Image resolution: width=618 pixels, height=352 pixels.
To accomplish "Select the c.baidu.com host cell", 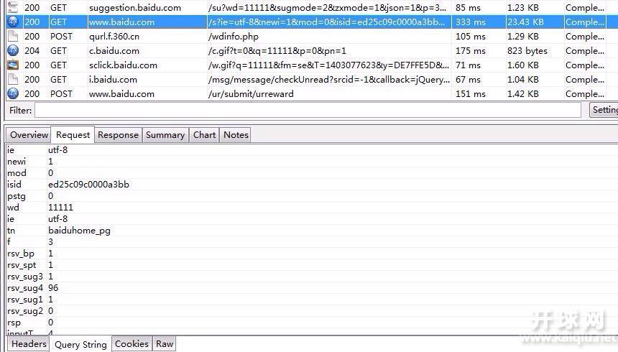I will coord(114,51).
